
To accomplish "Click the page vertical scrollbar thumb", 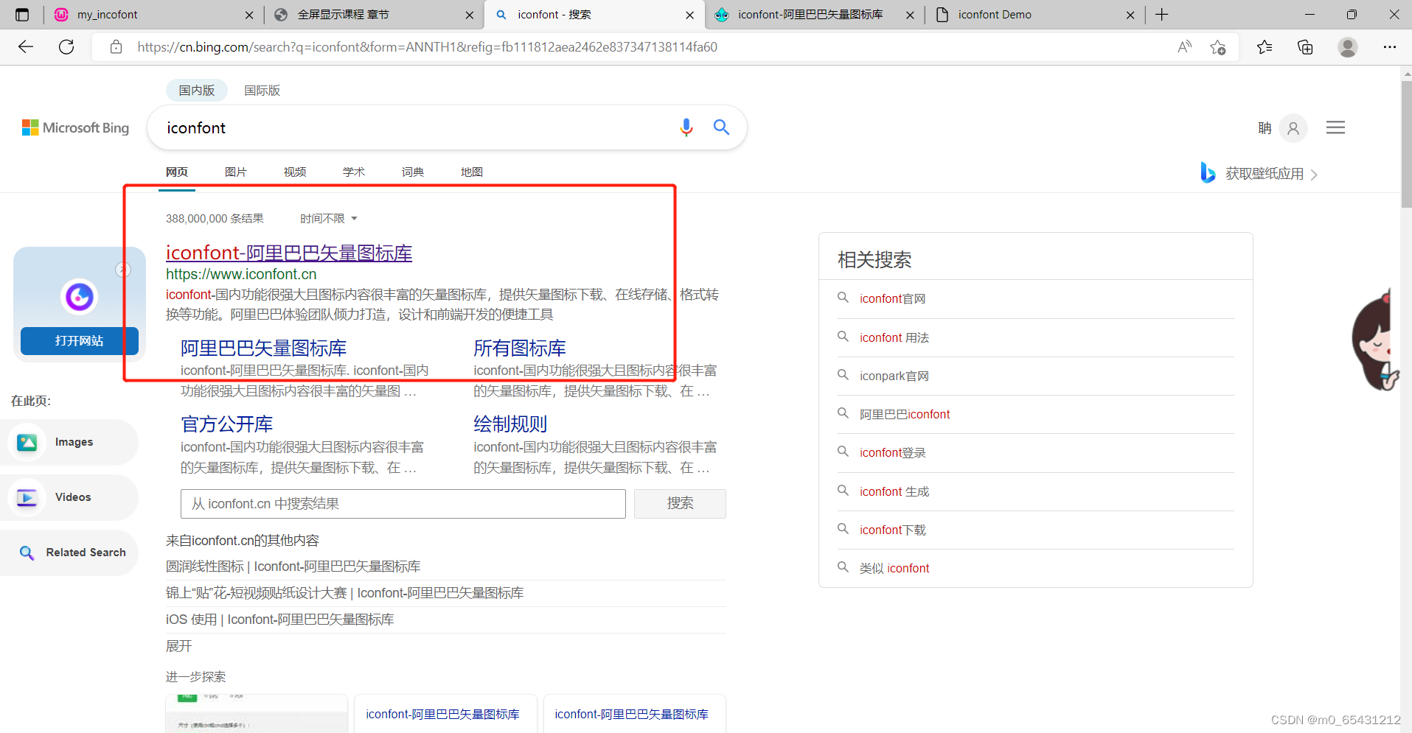I will click(x=1406, y=144).
